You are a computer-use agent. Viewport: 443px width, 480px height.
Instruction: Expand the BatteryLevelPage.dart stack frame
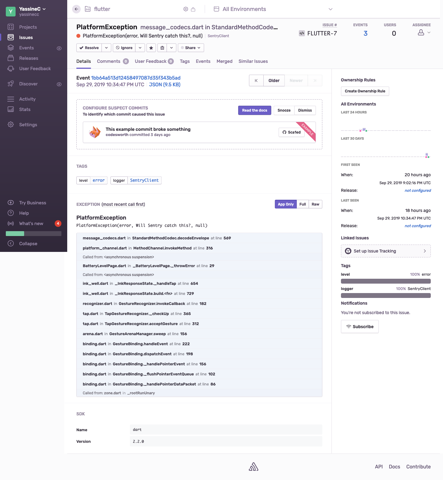(199, 266)
